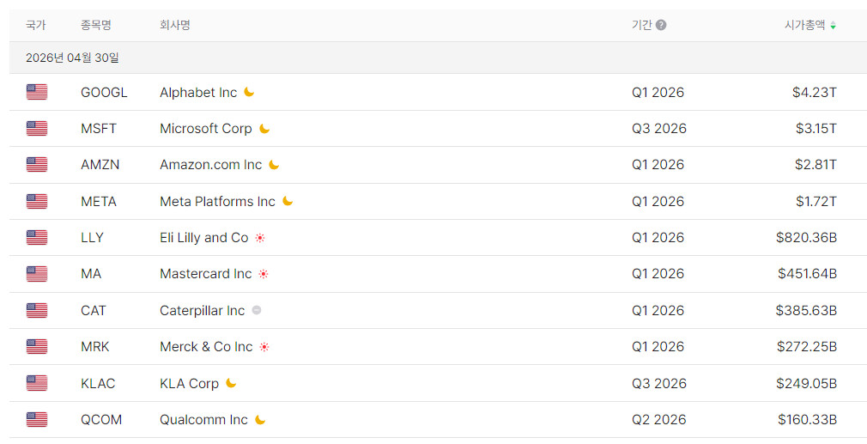Click the sun icon beside Eli Lilly
The width and height of the screenshot is (867, 444).
[x=260, y=238]
